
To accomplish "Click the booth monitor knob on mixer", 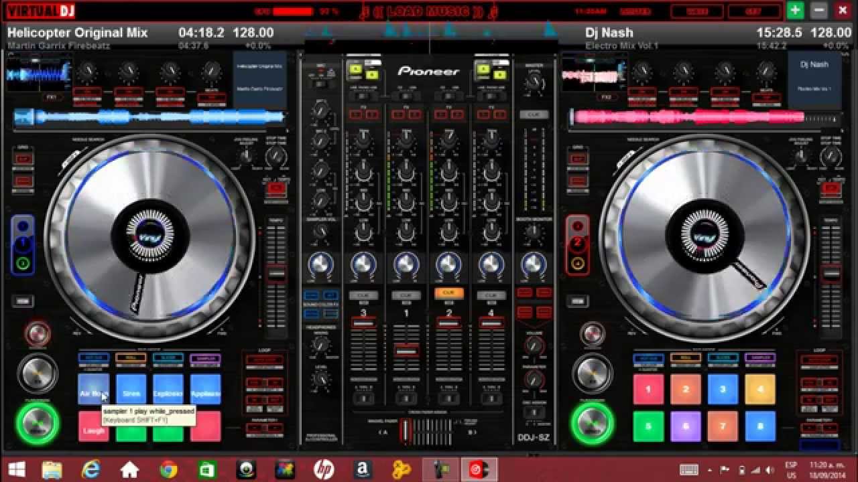I will click(x=534, y=232).
